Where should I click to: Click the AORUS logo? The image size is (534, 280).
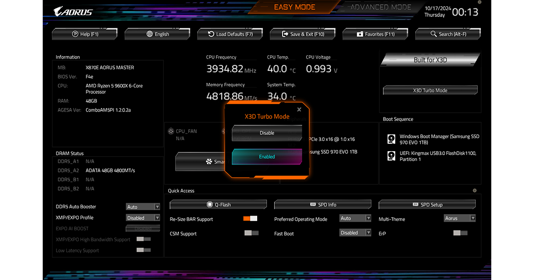pyautogui.click(x=73, y=11)
